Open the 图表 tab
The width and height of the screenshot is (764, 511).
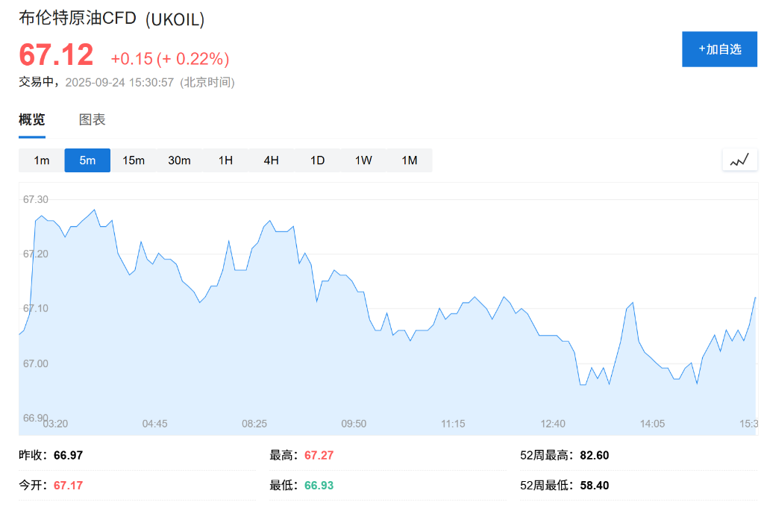tap(93, 119)
